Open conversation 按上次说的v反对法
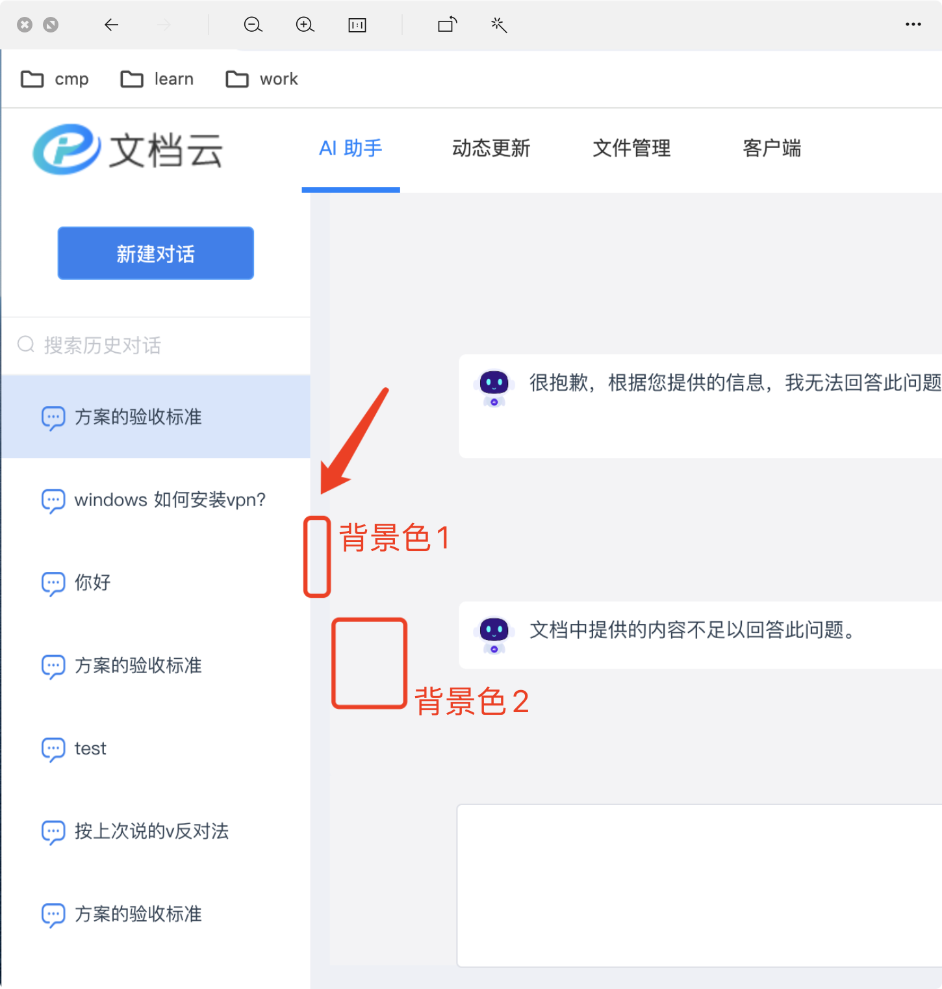The image size is (942, 989). (x=156, y=832)
